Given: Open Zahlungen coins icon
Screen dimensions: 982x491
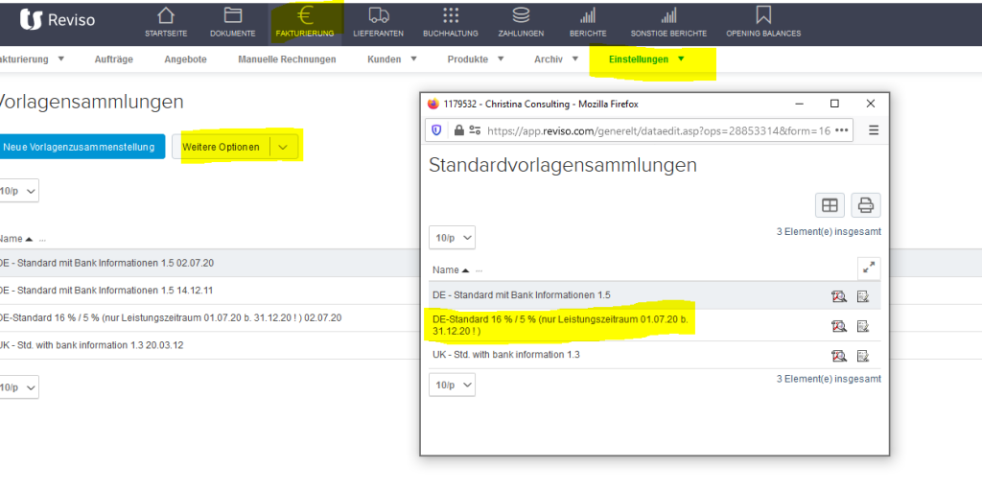Looking at the screenshot, I should 521,15.
